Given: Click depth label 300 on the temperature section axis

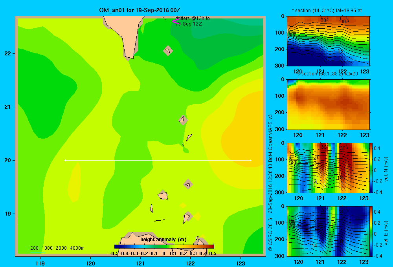Looking at the screenshot, I should tap(280, 65).
